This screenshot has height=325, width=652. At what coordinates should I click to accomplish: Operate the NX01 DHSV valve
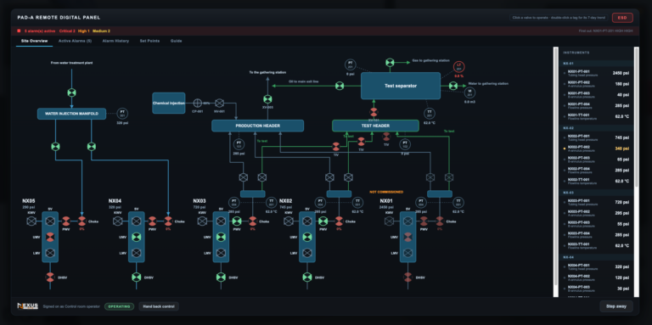click(x=407, y=277)
